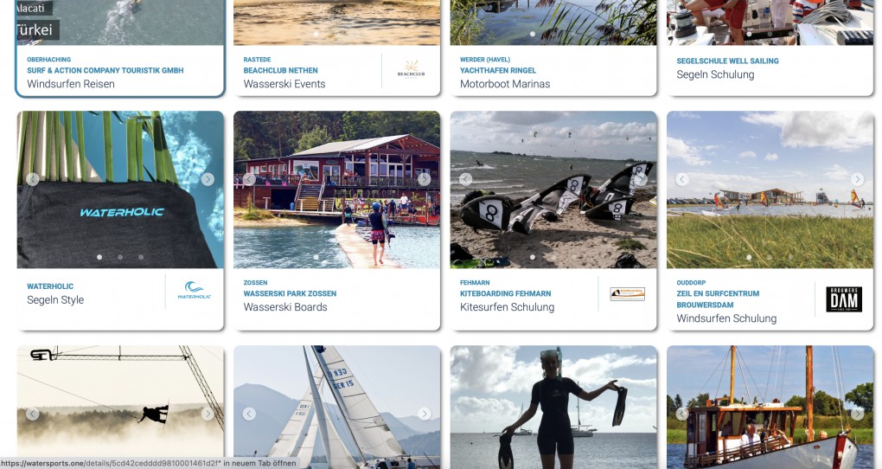
Task: Click the Brouwersdam logo
Action: tap(844, 299)
